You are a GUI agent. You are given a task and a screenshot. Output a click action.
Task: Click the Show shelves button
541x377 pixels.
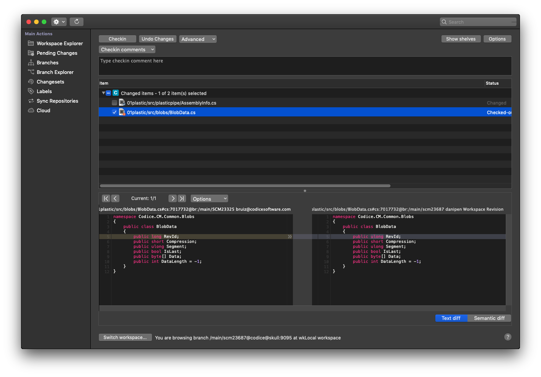coord(461,39)
